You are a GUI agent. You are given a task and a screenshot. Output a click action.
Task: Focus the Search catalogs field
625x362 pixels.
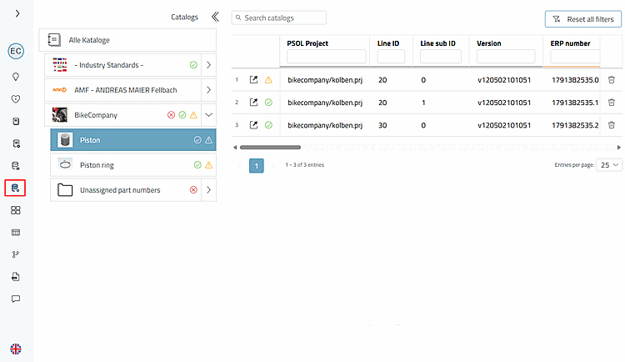pyautogui.click(x=279, y=18)
